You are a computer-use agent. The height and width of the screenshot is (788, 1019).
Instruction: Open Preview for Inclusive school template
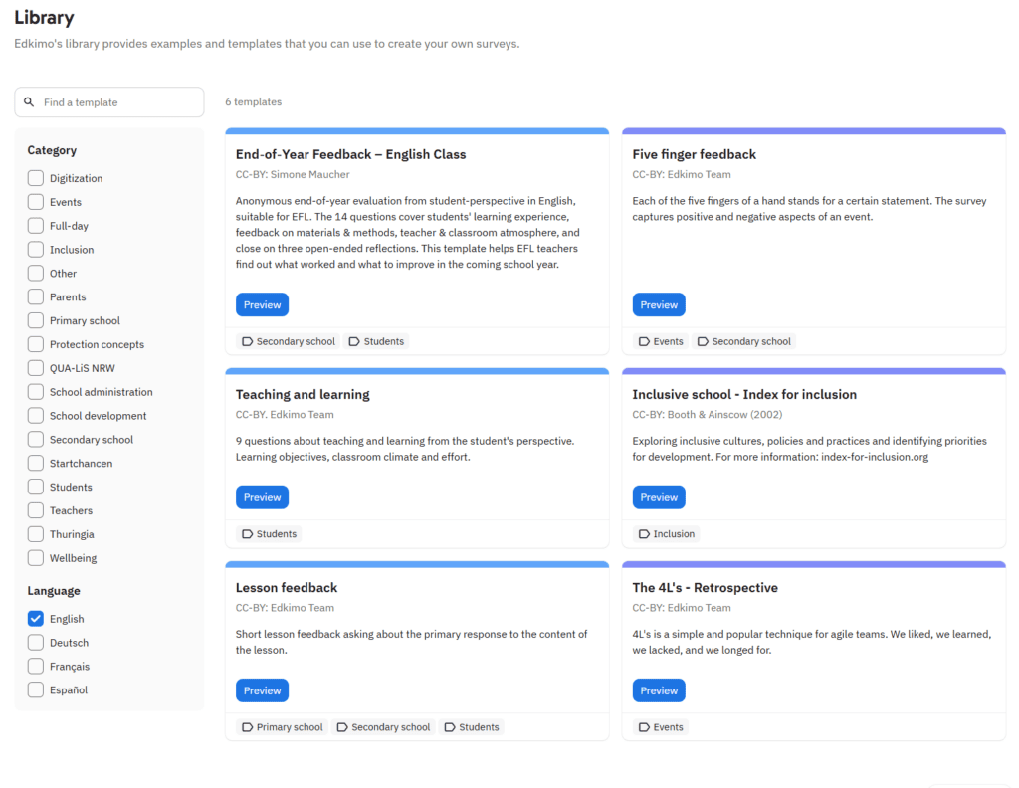[659, 497]
